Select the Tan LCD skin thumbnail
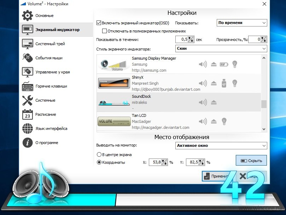Image resolution: width=286 pixels, height=215 pixels. click(x=114, y=121)
